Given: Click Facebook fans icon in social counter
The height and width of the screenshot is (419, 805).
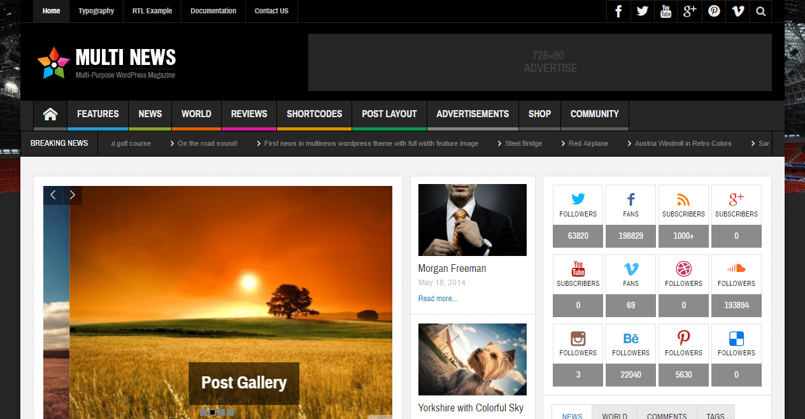Looking at the screenshot, I should coord(631,199).
